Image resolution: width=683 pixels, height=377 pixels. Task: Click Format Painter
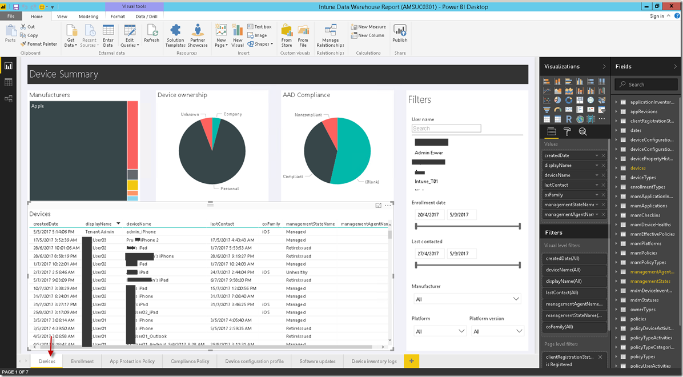click(x=39, y=43)
